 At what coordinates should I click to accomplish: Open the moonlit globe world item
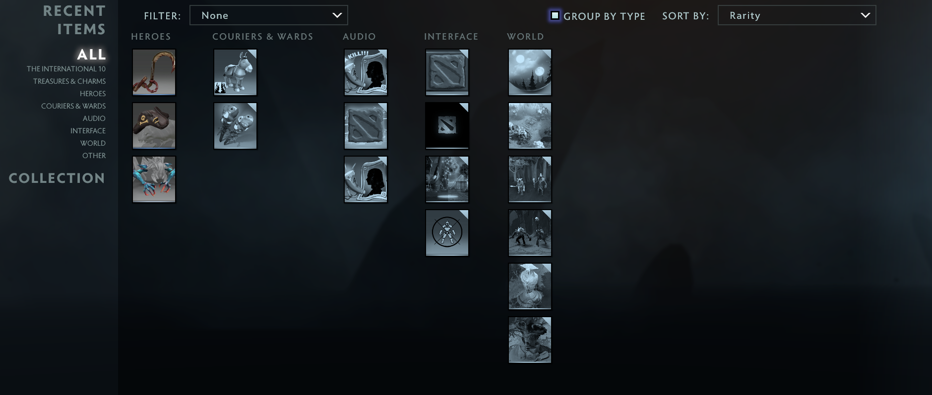click(x=530, y=72)
